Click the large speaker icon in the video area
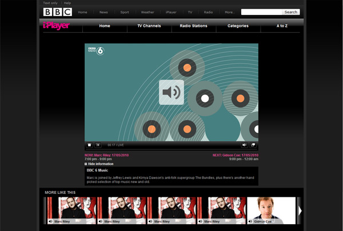This screenshot has width=343, height=231. tap(171, 92)
